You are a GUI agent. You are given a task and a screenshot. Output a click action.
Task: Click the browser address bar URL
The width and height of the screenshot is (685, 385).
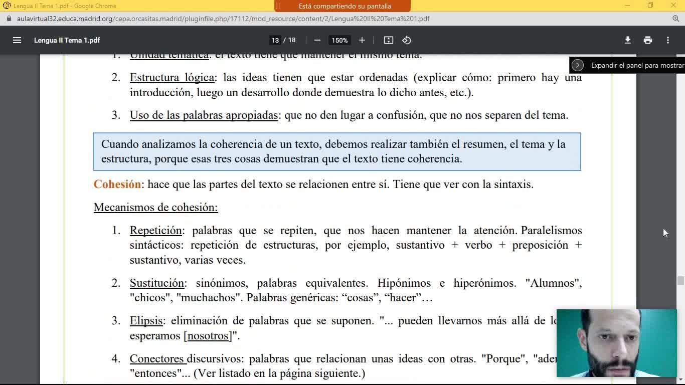223,19
